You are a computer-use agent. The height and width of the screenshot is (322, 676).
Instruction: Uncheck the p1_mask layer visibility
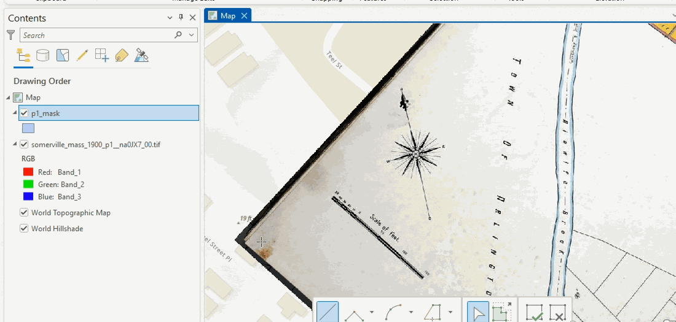click(x=24, y=113)
